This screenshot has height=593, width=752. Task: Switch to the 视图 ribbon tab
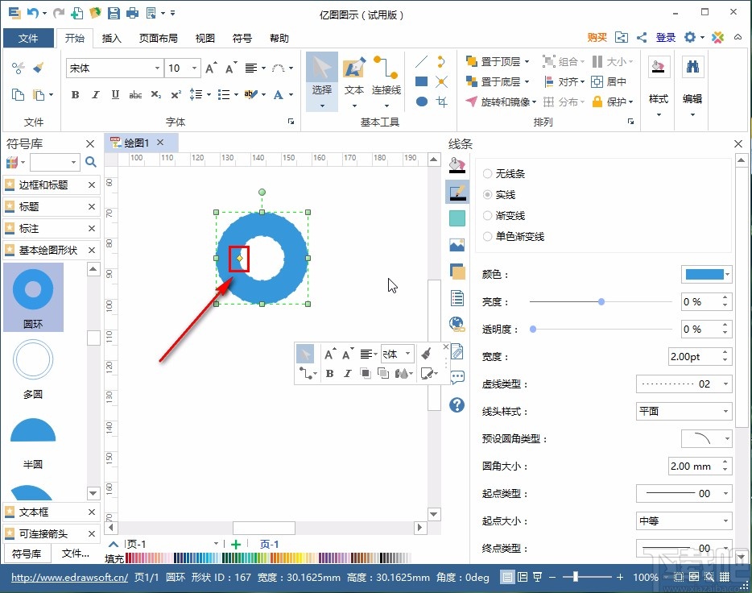click(205, 38)
